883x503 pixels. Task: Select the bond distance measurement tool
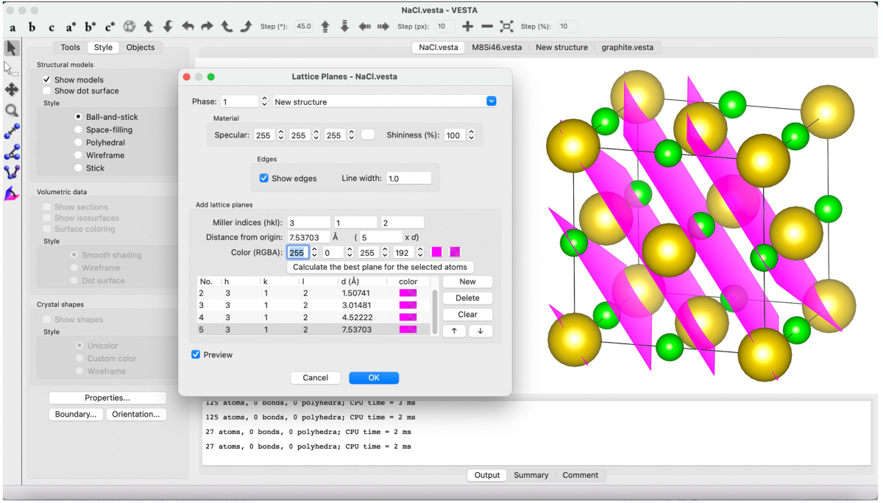pos(12,132)
